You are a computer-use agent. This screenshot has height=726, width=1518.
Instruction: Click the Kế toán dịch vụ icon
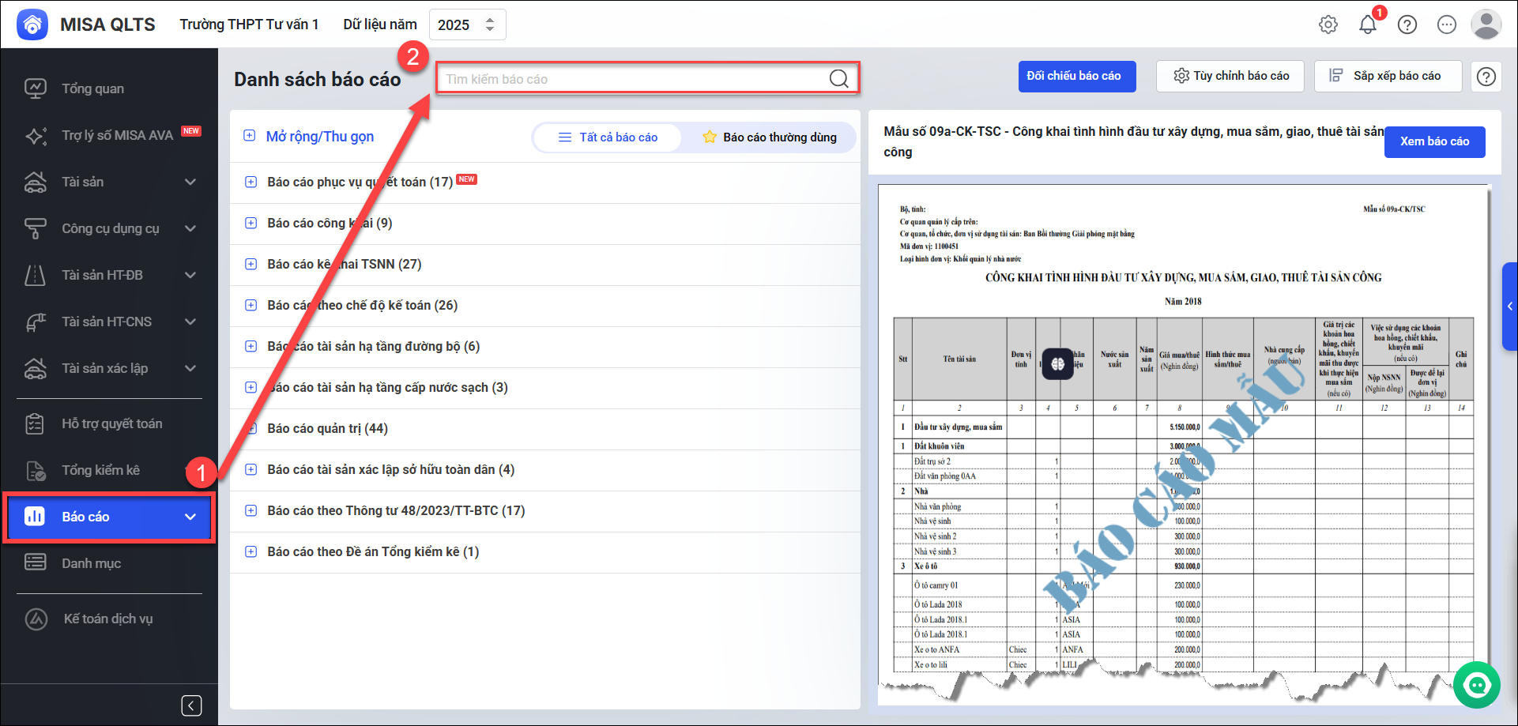point(36,619)
